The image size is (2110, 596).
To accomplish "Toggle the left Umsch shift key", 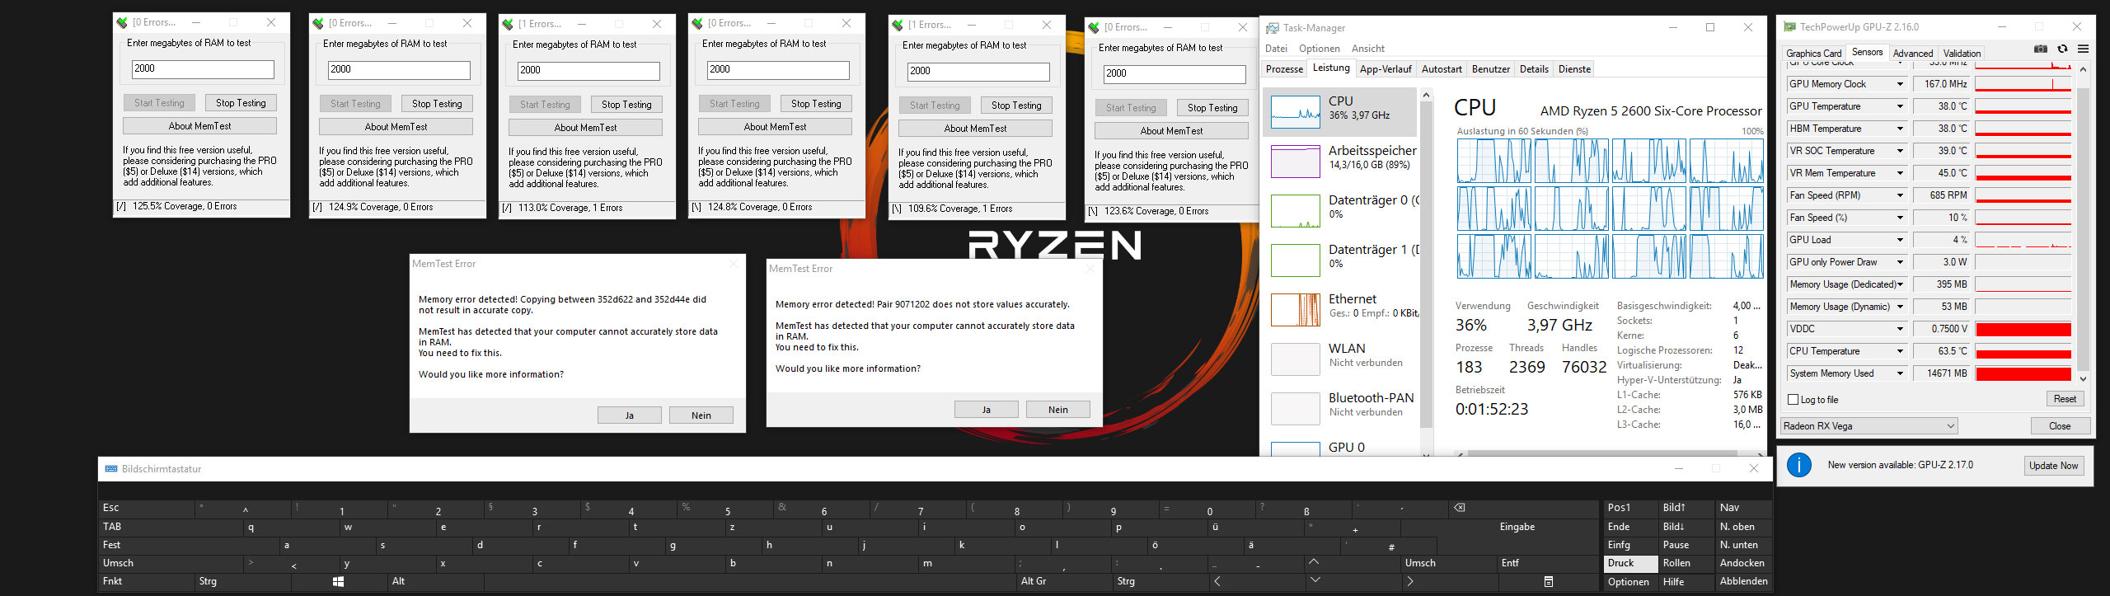I will coord(171,563).
